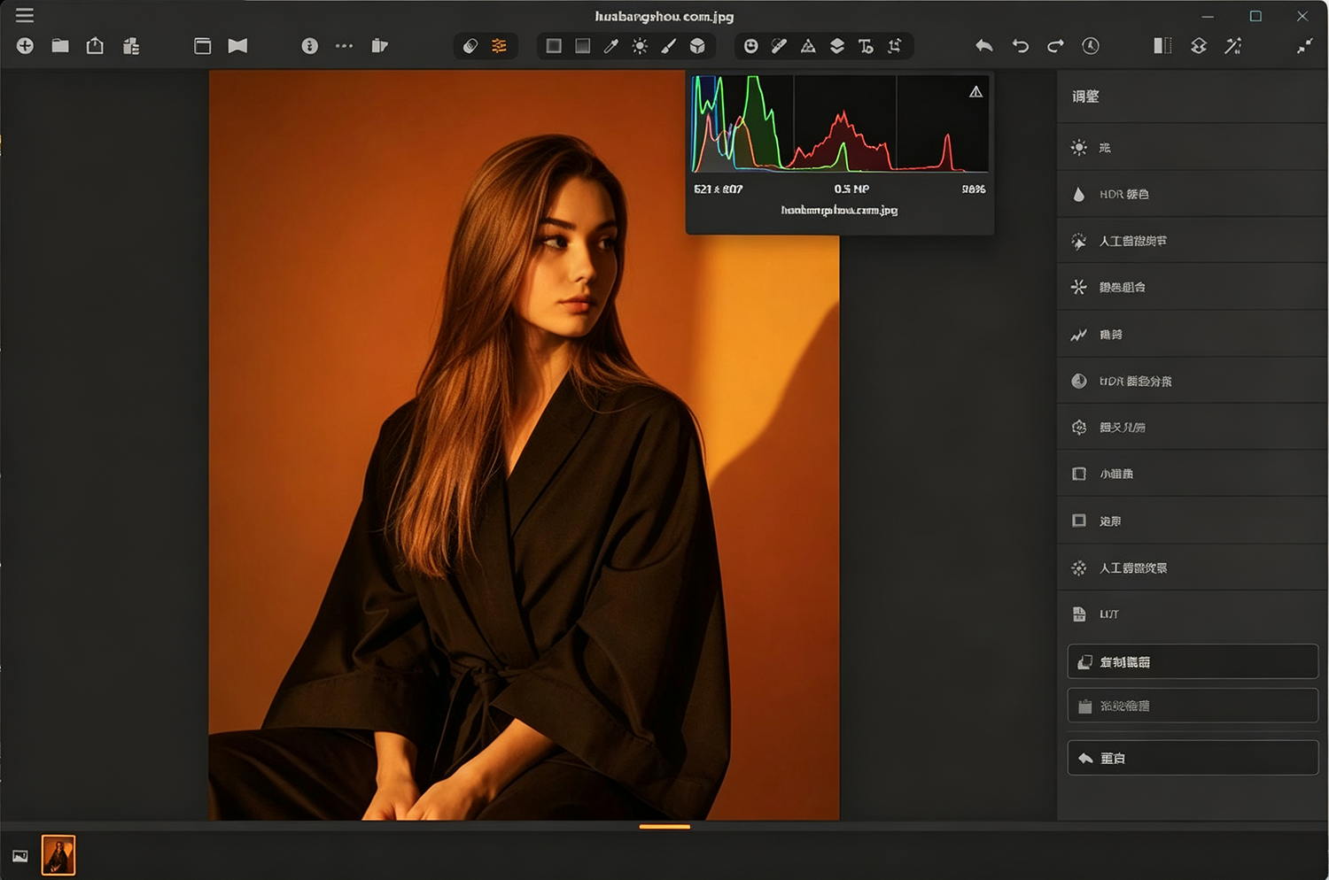Toggle the split before-after compare view icon
1329x880 pixels.
click(1162, 46)
